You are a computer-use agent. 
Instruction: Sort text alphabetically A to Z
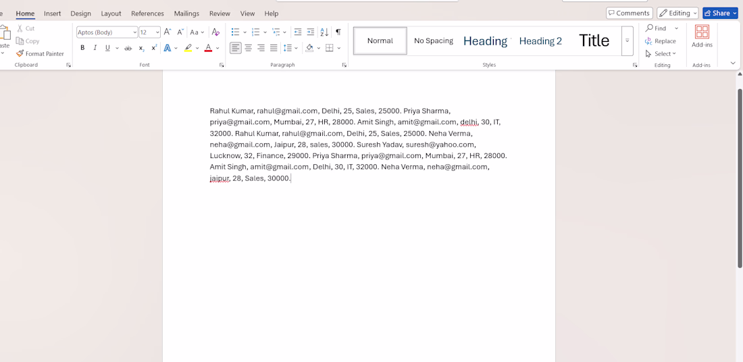click(324, 32)
